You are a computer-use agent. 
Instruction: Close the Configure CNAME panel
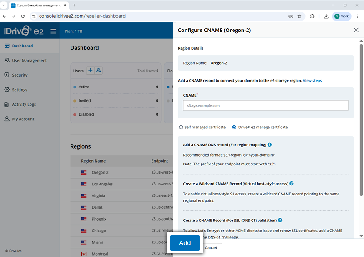pos(356,30)
